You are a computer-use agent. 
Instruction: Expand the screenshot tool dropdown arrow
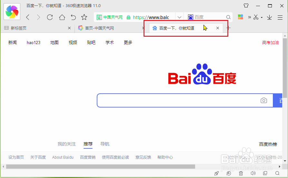[x=262, y=18]
